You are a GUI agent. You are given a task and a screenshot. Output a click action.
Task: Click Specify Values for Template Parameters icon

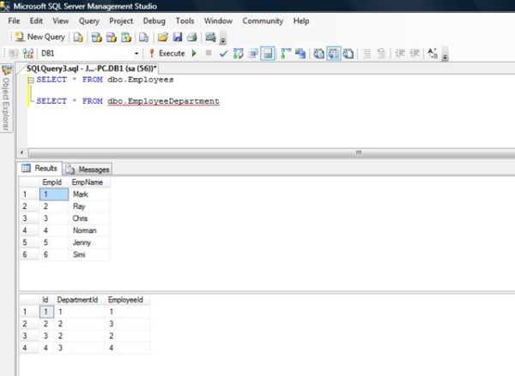pyautogui.click(x=433, y=53)
